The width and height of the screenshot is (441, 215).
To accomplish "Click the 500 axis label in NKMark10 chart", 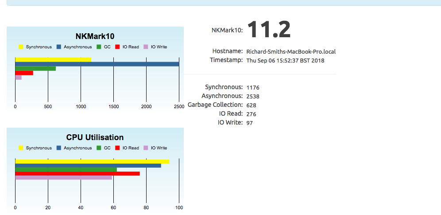I will click(48, 107).
